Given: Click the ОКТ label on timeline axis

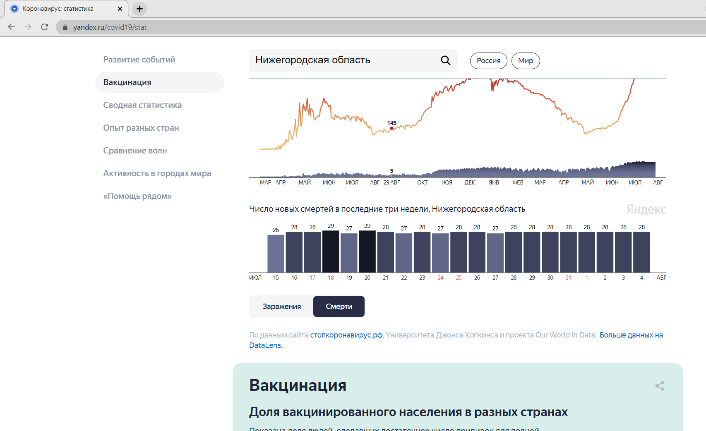Looking at the screenshot, I should pos(423,182).
